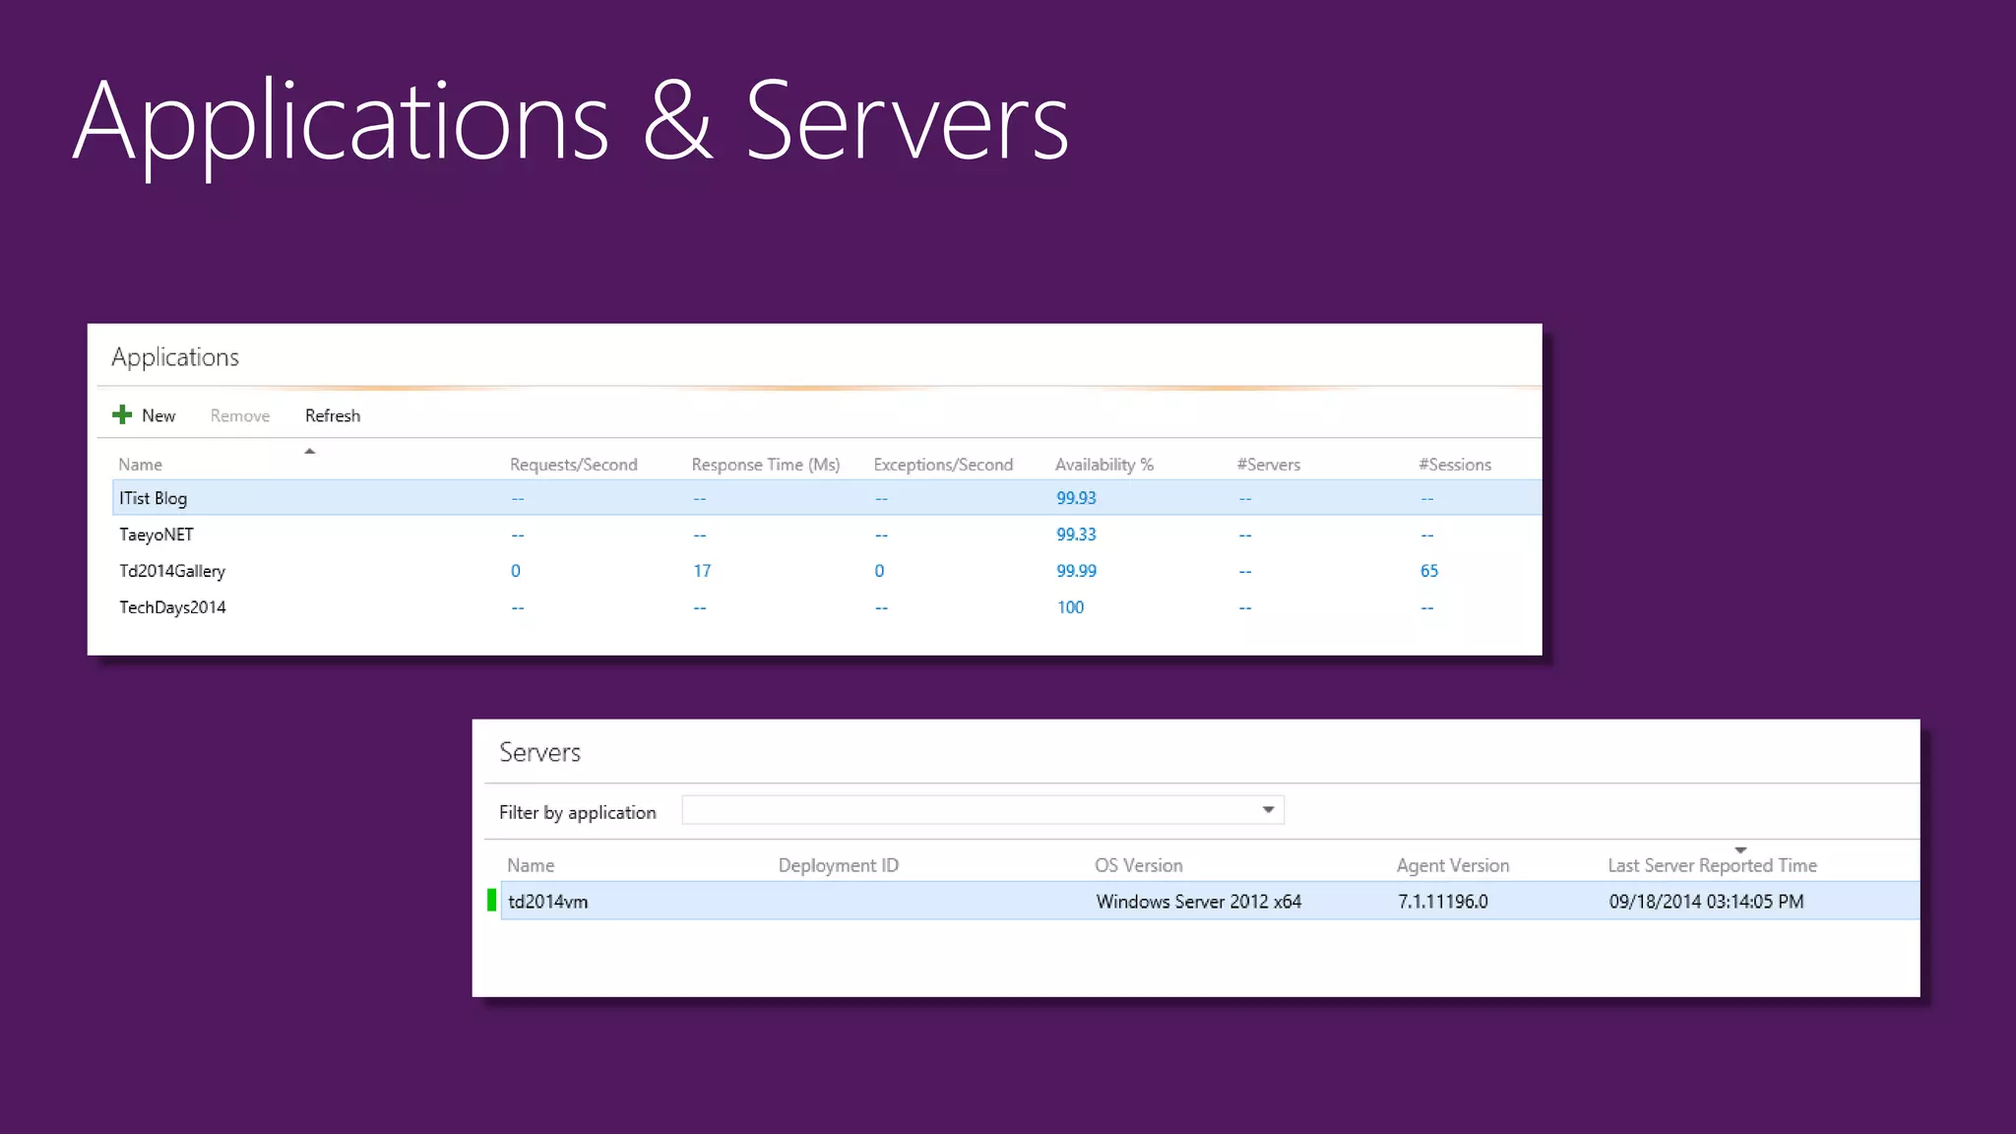Click the OS Version column header

tap(1139, 865)
